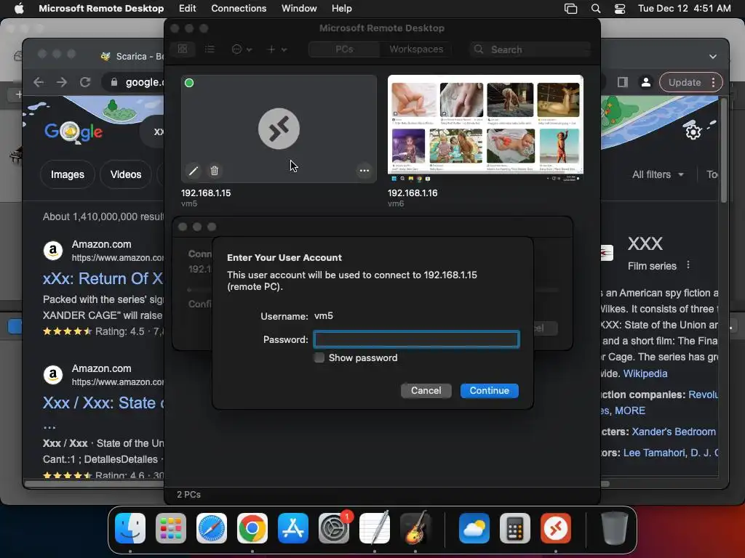The width and height of the screenshot is (745, 558).
Task: Switch Remote Desktop to list view
Action: click(210, 49)
